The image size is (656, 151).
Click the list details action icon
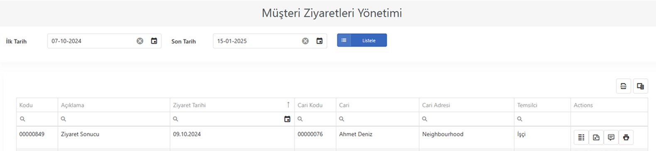pyautogui.click(x=581, y=137)
